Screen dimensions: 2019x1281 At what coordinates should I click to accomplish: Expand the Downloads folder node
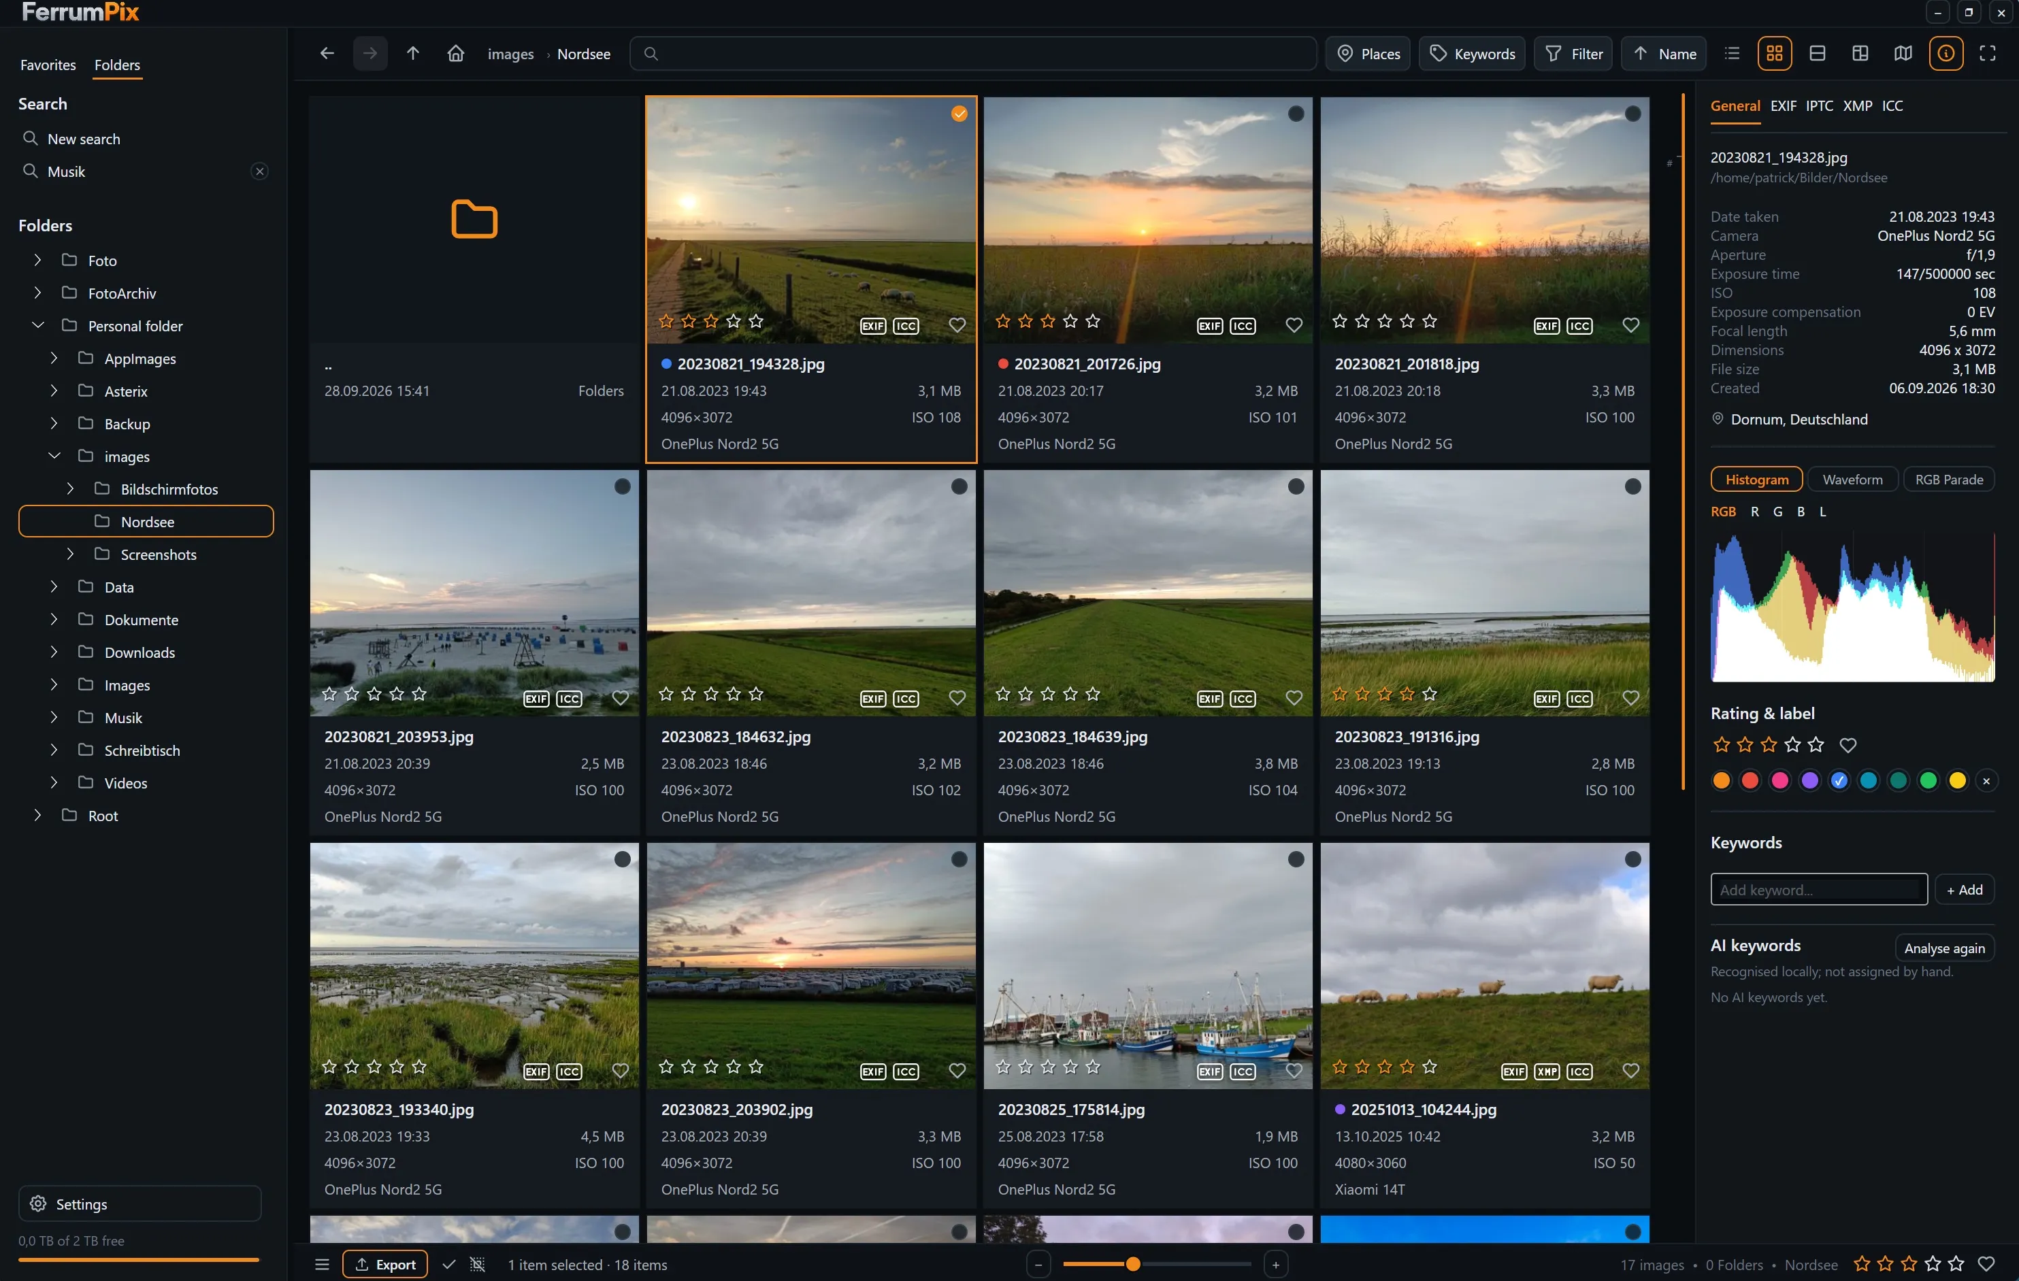54,652
